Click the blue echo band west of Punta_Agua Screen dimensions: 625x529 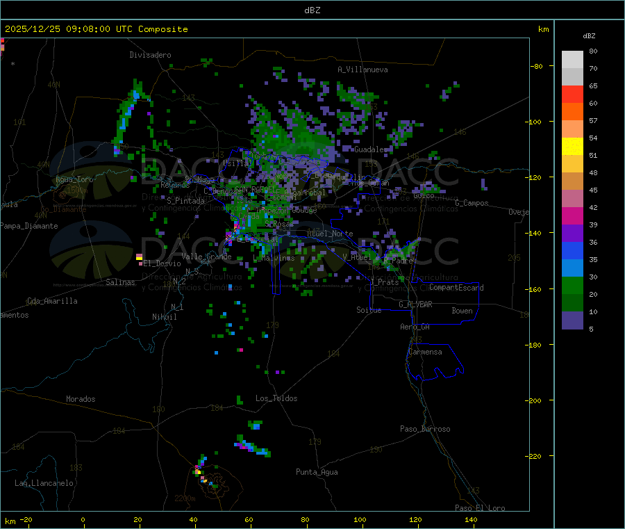pyautogui.click(x=252, y=446)
